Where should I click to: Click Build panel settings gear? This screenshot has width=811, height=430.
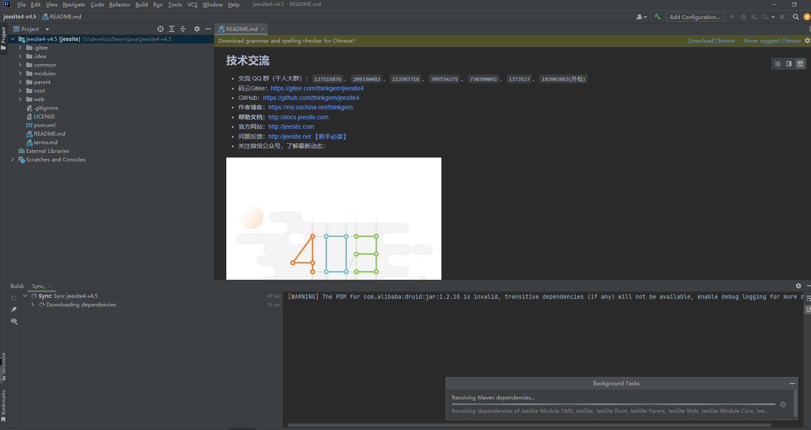point(799,286)
